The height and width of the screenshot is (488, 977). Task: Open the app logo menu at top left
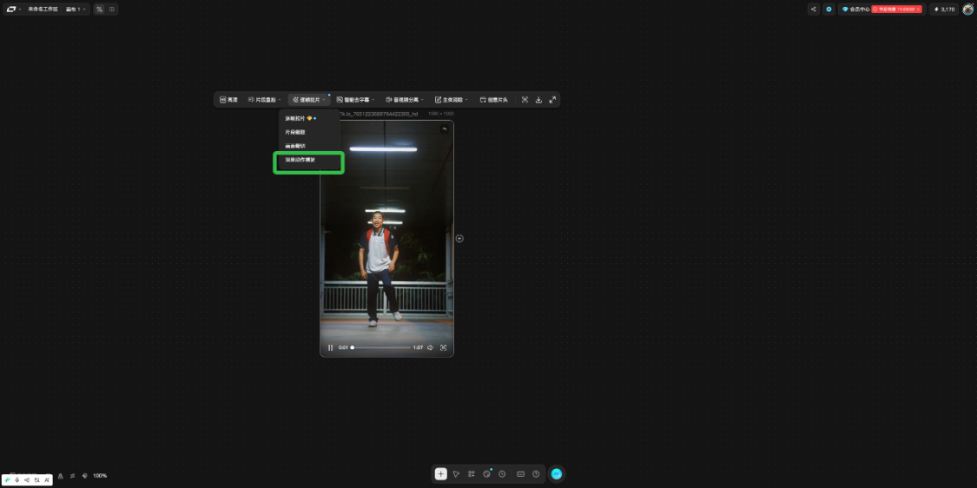(x=13, y=10)
